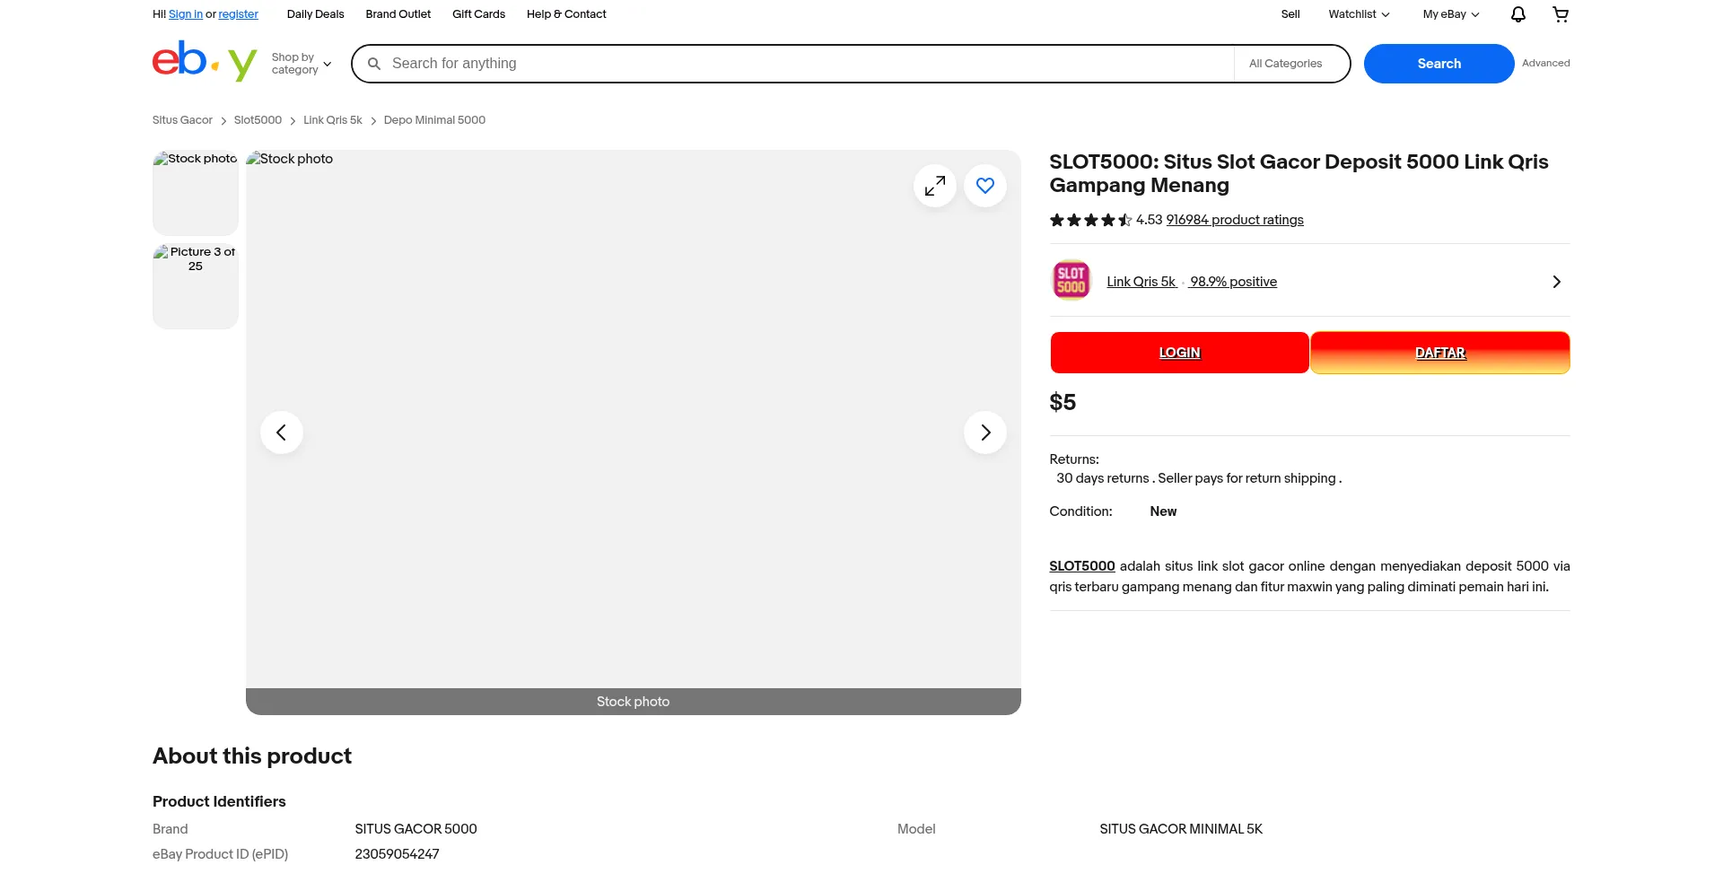The height and width of the screenshot is (891, 1723).
Task: Open the 916984 product ratings link
Action: [x=1234, y=220]
